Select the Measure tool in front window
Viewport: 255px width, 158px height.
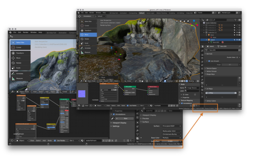pos(88,52)
